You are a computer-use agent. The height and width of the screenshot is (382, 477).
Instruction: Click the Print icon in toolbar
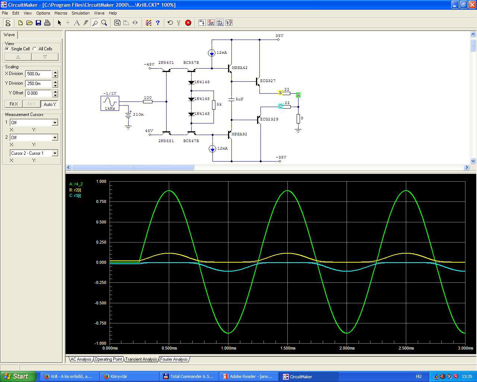tap(47, 23)
